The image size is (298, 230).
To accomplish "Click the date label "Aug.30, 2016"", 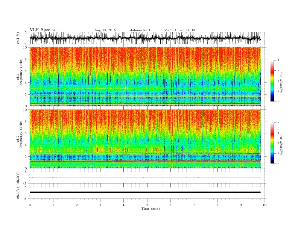I will 105,30.
